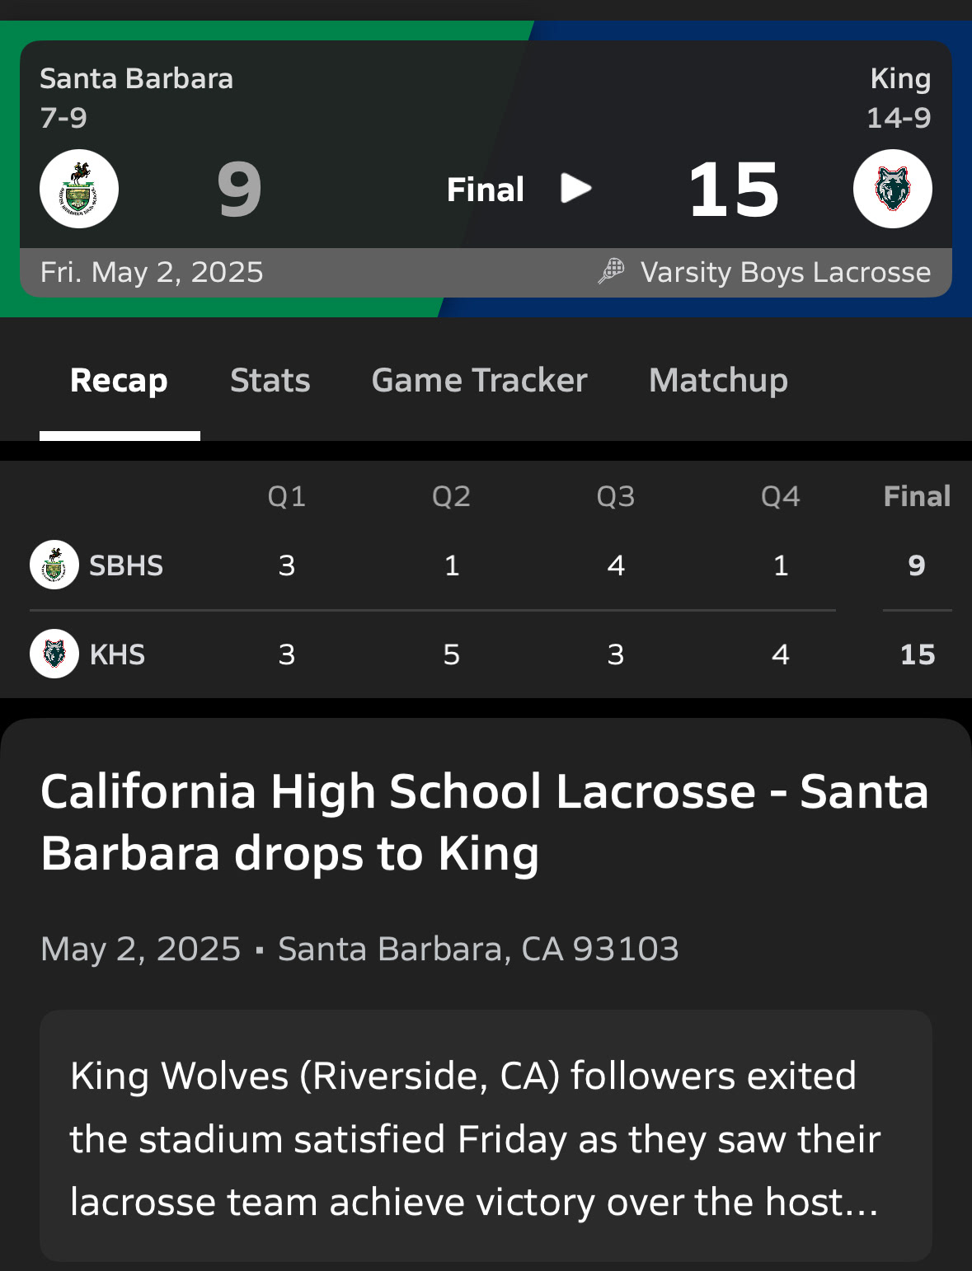This screenshot has height=1271, width=972.
Task: Click SBHS logo in the scoring table
Action: tap(54, 565)
